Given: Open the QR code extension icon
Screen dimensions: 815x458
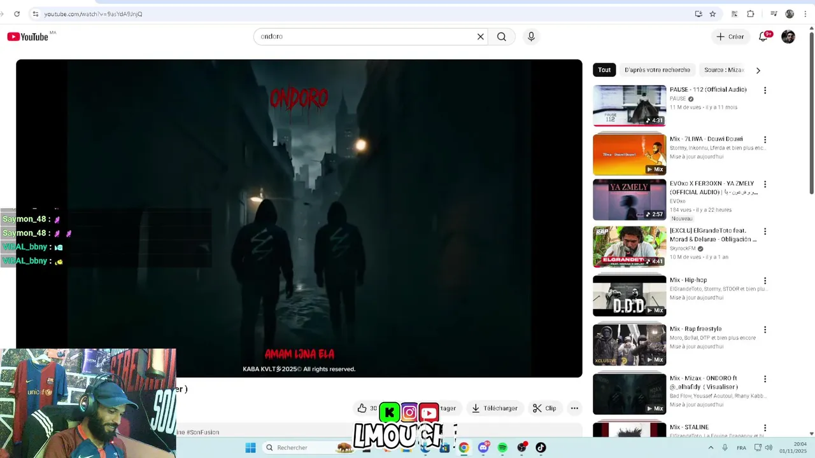Looking at the screenshot, I should point(734,14).
